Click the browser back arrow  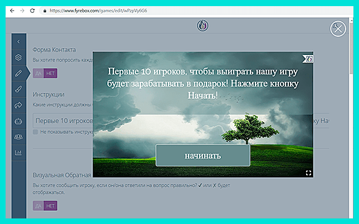12,11
